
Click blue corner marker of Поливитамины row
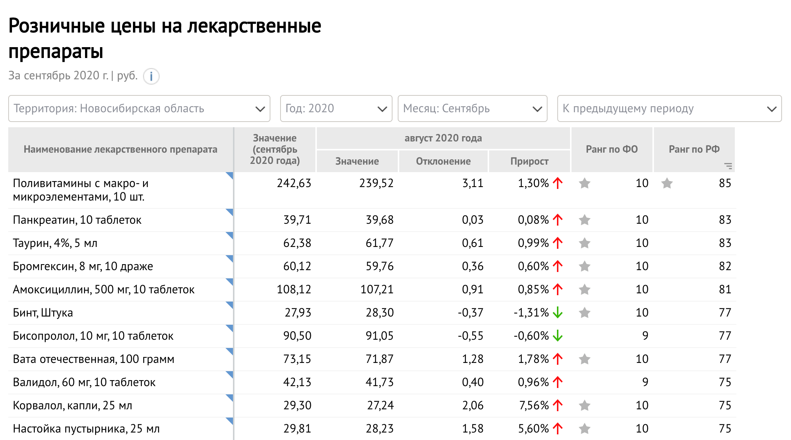point(230,175)
